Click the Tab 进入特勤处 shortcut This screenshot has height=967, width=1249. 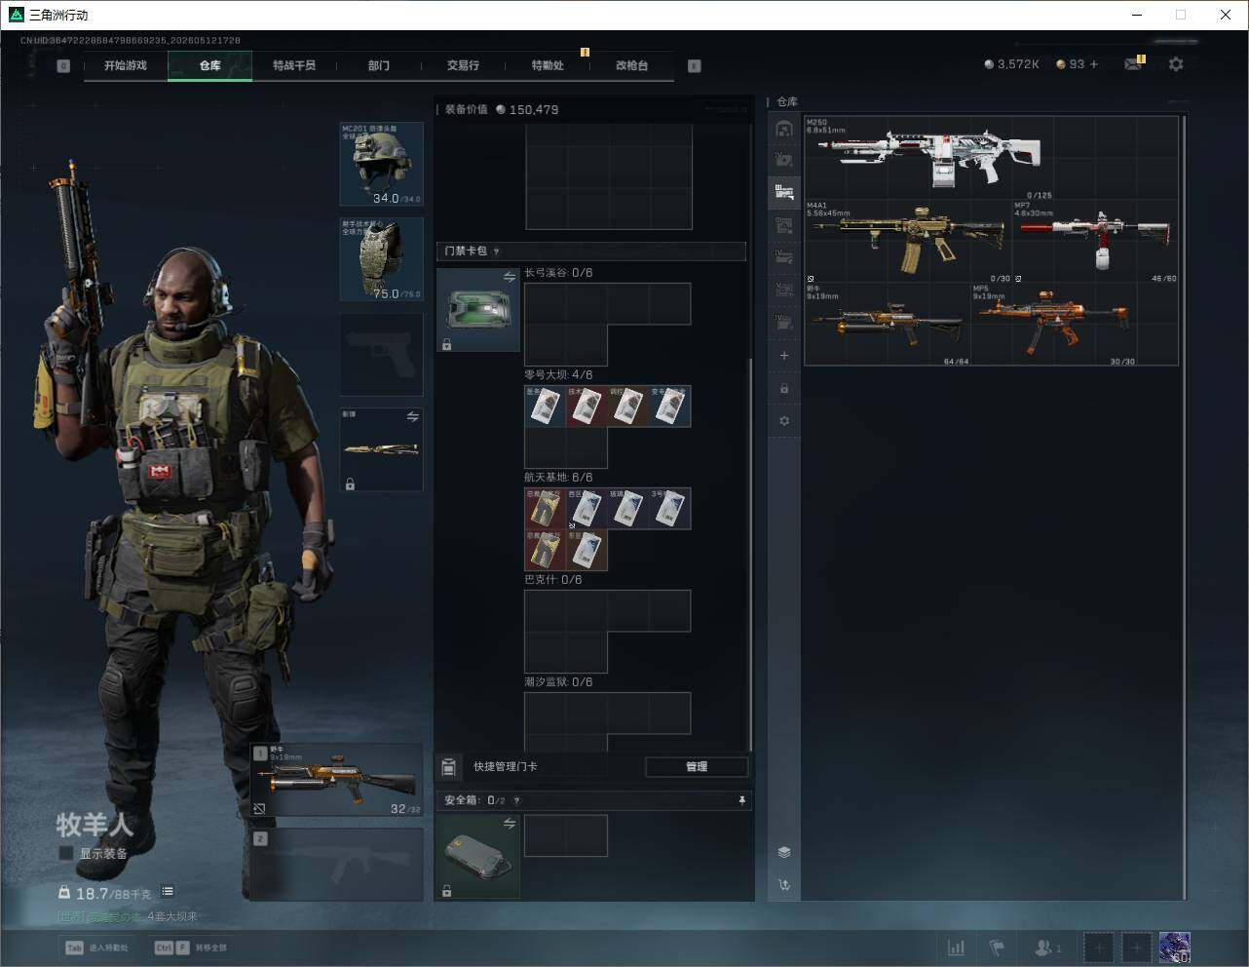[x=96, y=948]
